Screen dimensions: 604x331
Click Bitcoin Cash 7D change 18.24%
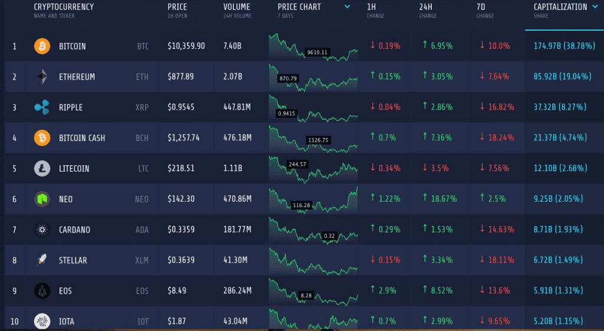tap(497, 137)
